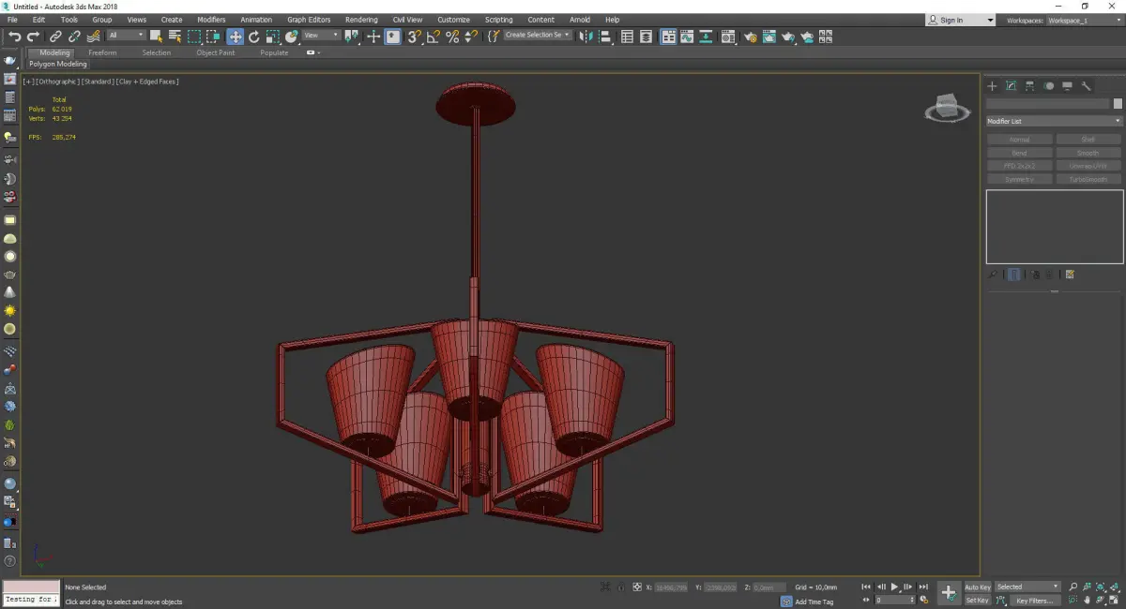Open the Scripting menu
1126x609 pixels.
pos(499,20)
